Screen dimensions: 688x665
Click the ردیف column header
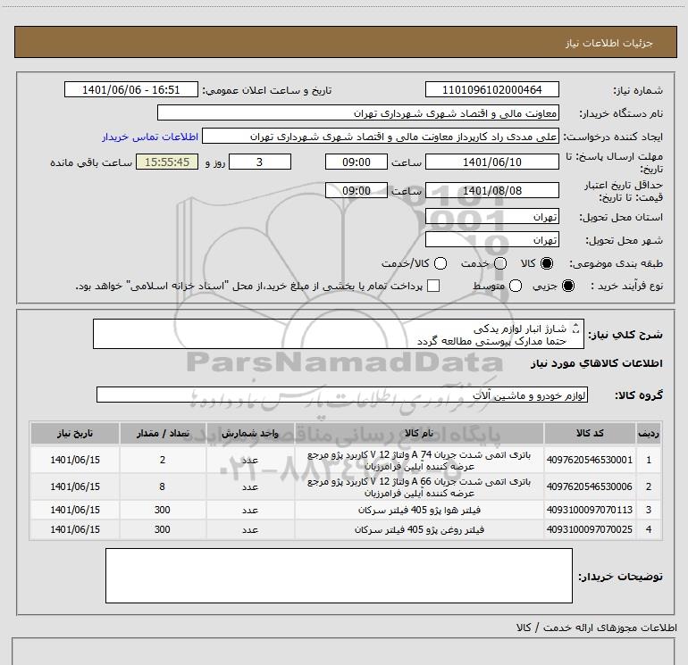[x=649, y=433]
